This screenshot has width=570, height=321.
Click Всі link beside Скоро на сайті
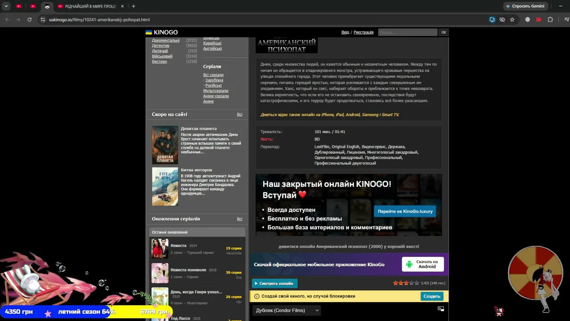click(x=240, y=115)
